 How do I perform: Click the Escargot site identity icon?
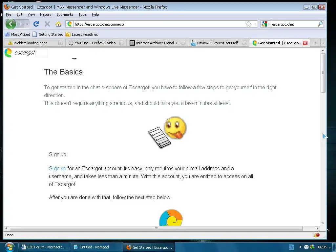(70, 24)
